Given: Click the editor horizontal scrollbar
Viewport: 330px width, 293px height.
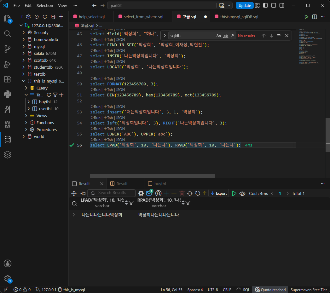Looking at the screenshot, I should (152, 176).
